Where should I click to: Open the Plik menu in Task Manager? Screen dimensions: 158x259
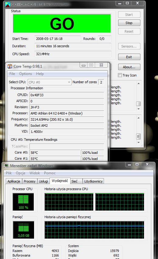pos(9,173)
